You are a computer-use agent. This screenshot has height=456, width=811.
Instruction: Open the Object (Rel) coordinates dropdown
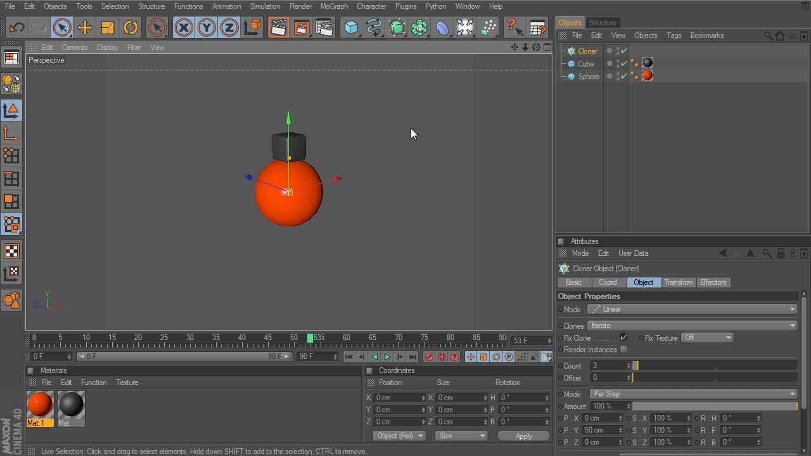pyautogui.click(x=399, y=436)
